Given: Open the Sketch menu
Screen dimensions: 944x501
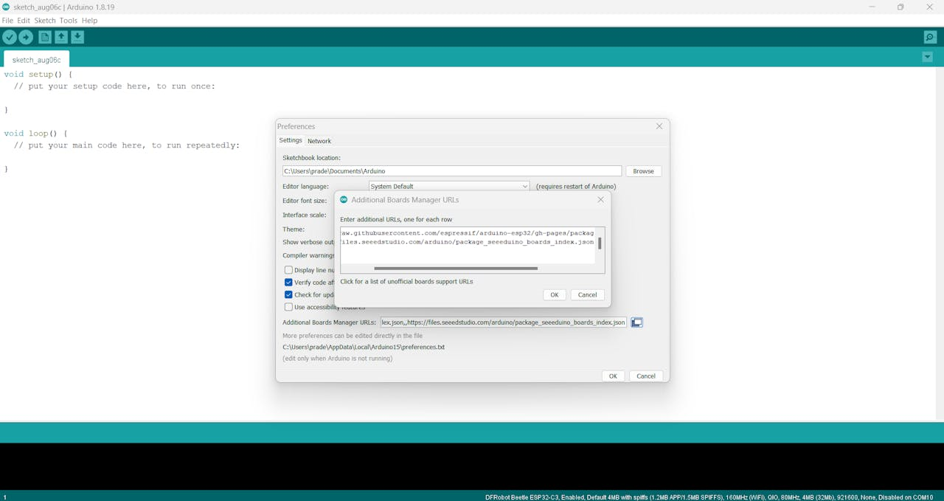Looking at the screenshot, I should click(x=45, y=21).
